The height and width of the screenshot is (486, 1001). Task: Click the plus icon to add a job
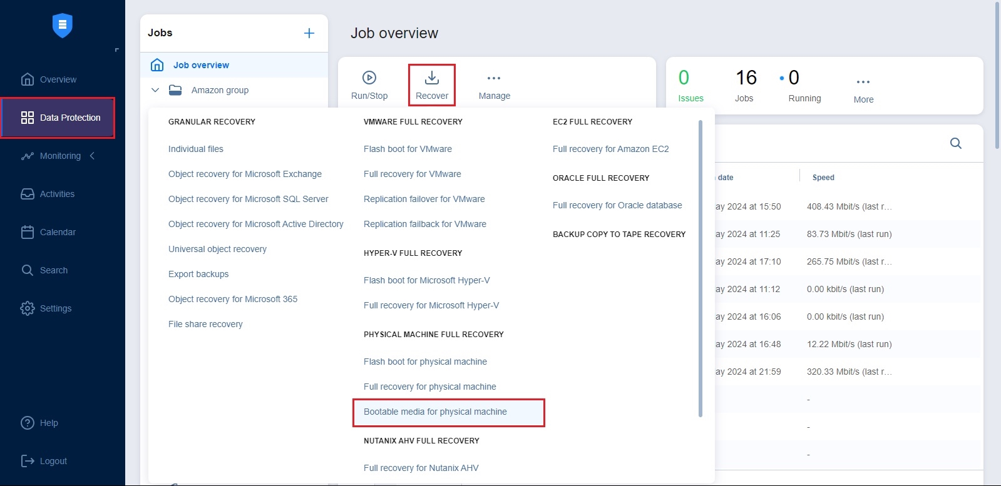pos(309,33)
